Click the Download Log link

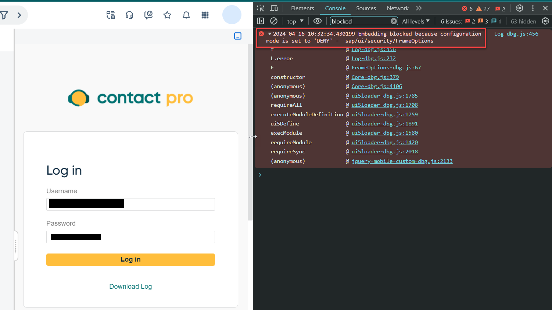tap(130, 287)
